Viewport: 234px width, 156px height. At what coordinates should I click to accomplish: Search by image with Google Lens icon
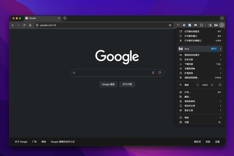[x=160, y=73]
